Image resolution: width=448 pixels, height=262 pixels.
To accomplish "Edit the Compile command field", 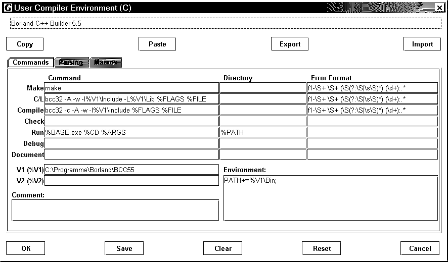I will tap(131, 110).
